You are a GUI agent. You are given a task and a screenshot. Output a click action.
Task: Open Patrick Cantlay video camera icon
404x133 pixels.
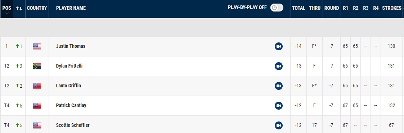[x=279, y=106]
